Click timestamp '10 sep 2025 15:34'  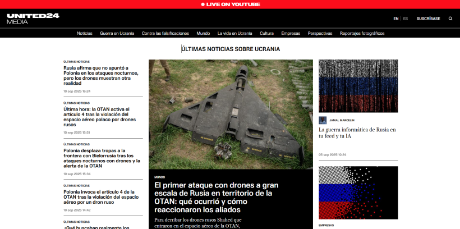point(77,174)
